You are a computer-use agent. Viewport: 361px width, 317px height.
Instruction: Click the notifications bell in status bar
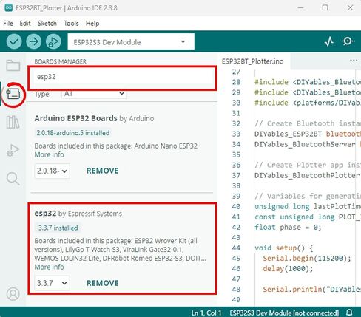pyautogui.click(x=349, y=313)
